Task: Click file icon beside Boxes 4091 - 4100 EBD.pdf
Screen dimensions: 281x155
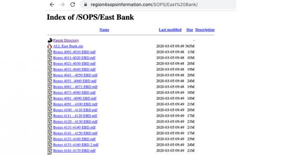Action: click(x=50, y=104)
